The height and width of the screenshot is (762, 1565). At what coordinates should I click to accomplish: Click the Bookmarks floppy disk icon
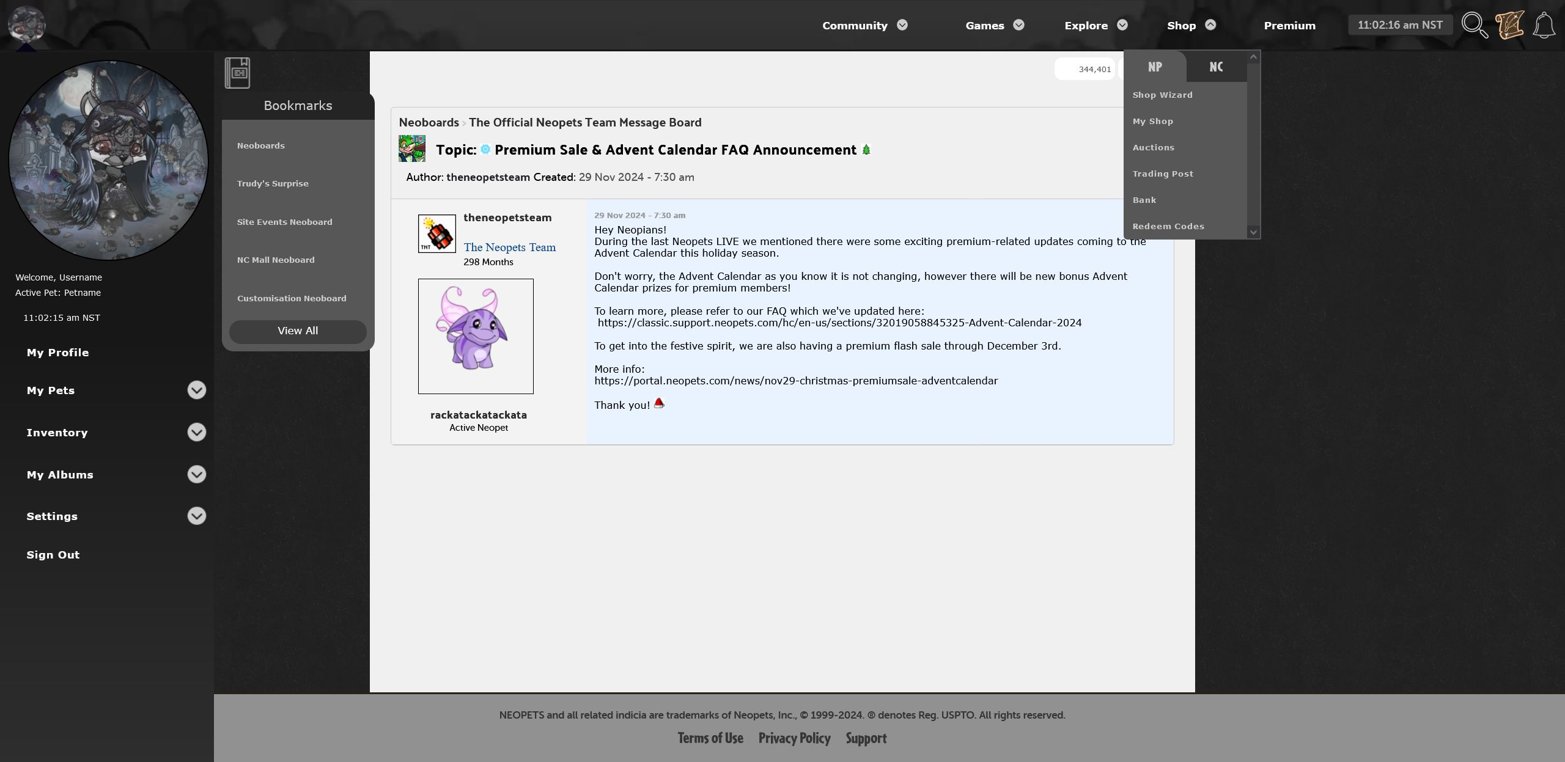tap(238, 72)
